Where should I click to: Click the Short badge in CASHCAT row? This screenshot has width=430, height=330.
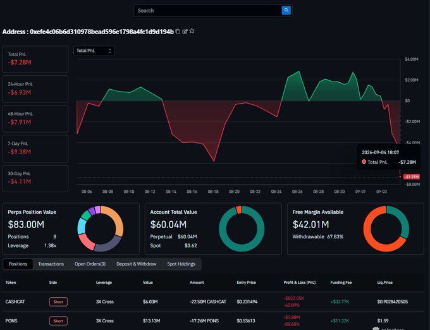58,302
